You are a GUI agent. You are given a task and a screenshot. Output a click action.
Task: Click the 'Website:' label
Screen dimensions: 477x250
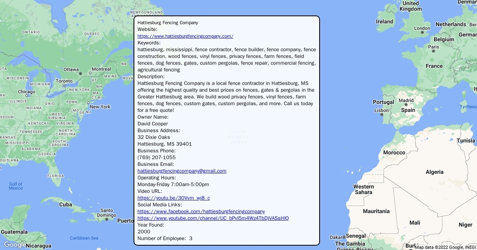point(147,29)
